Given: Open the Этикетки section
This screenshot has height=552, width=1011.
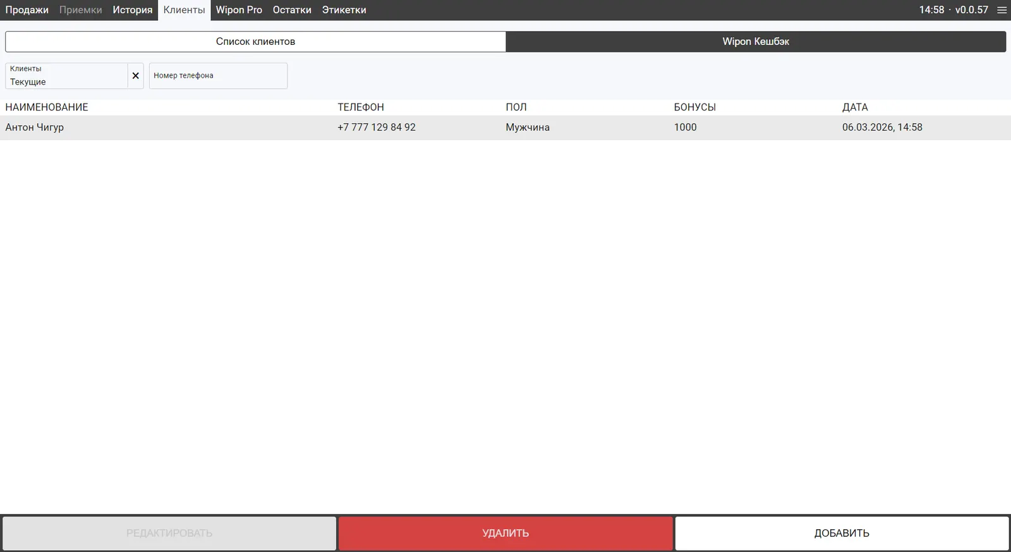Looking at the screenshot, I should [344, 10].
